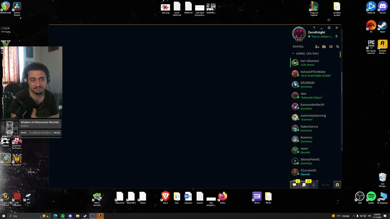Click the notifications bell next to ZeroKnight

pyautogui.click(x=336, y=36)
